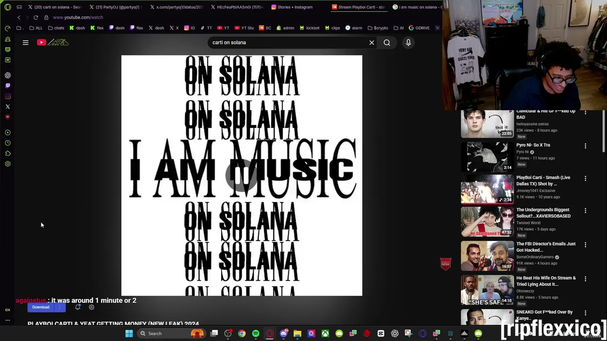Open Stream Playboi Carti SoundCloud tab

tap(358, 7)
